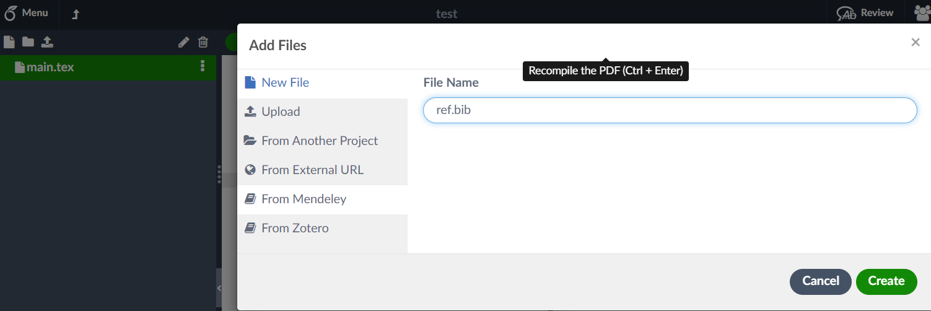
Task: Click the up-level arrow icon
Action: click(x=76, y=14)
